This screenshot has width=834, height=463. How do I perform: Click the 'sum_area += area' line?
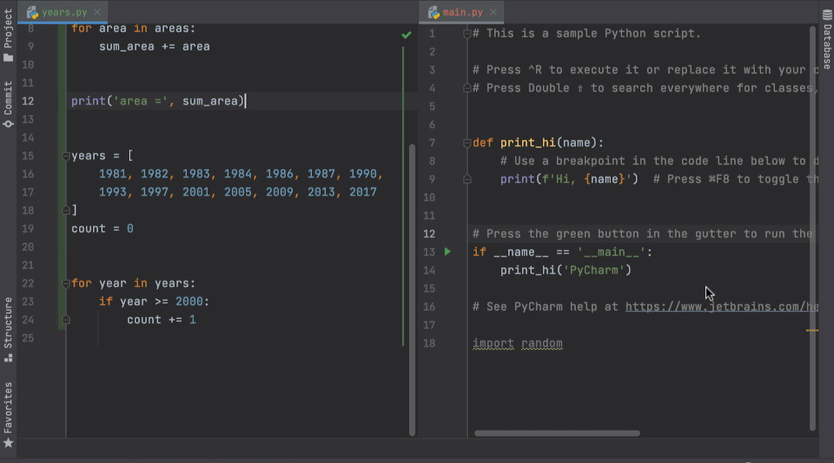pos(154,47)
